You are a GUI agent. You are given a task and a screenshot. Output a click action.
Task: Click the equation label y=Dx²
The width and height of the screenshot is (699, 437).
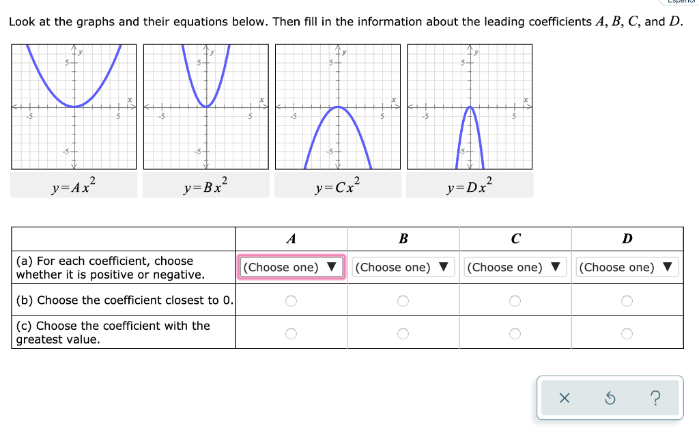[469, 184]
